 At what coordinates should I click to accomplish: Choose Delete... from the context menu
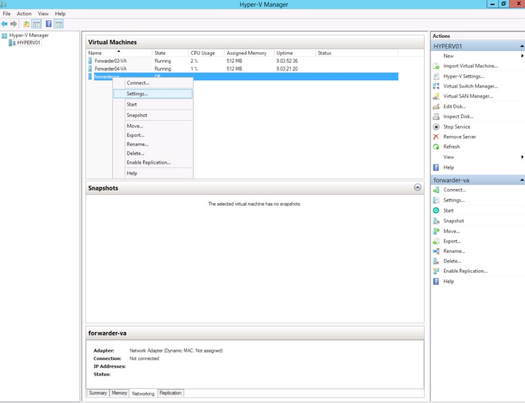[153, 153]
